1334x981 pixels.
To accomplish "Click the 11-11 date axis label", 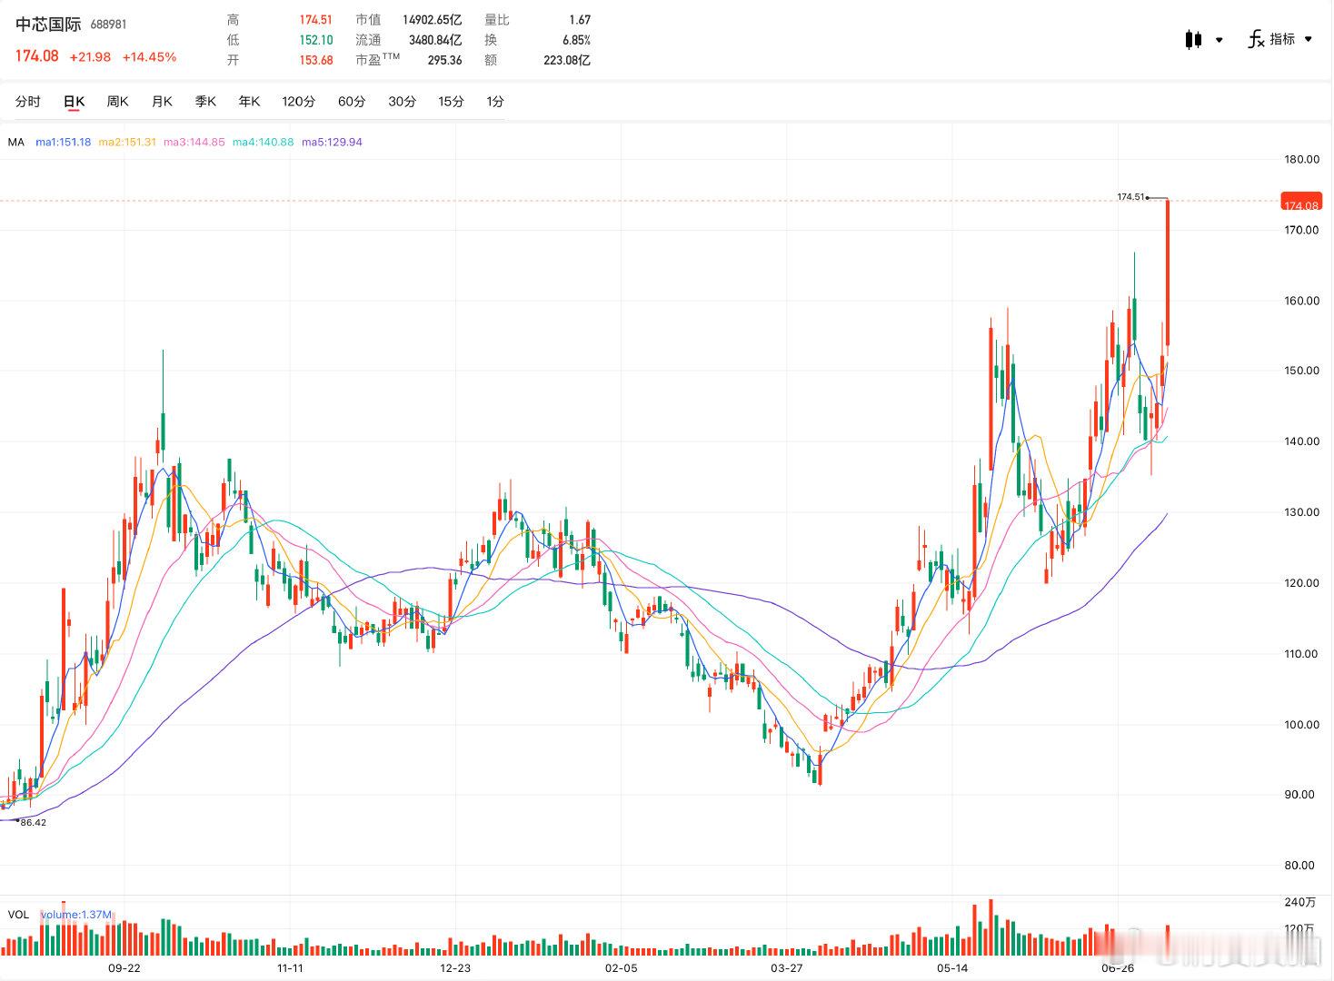I will click(290, 967).
